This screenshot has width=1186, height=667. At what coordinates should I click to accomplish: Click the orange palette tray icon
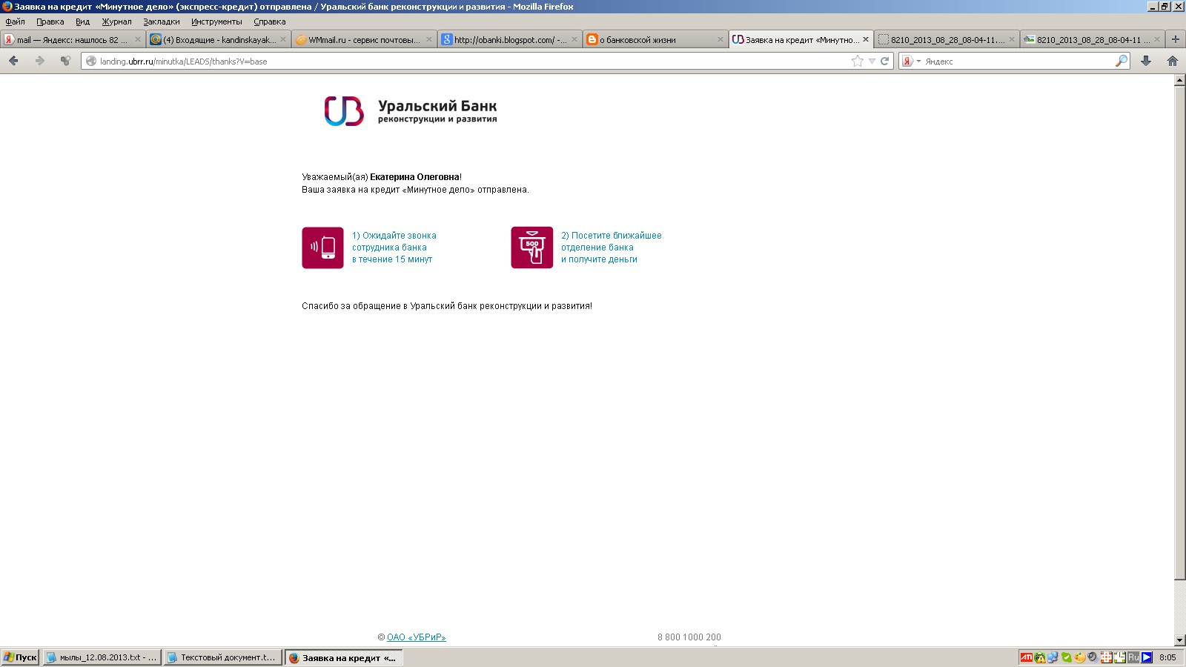pyautogui.click(x=1079, y=657)
